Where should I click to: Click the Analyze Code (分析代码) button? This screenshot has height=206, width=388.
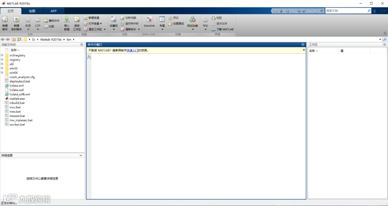[128, 18]
